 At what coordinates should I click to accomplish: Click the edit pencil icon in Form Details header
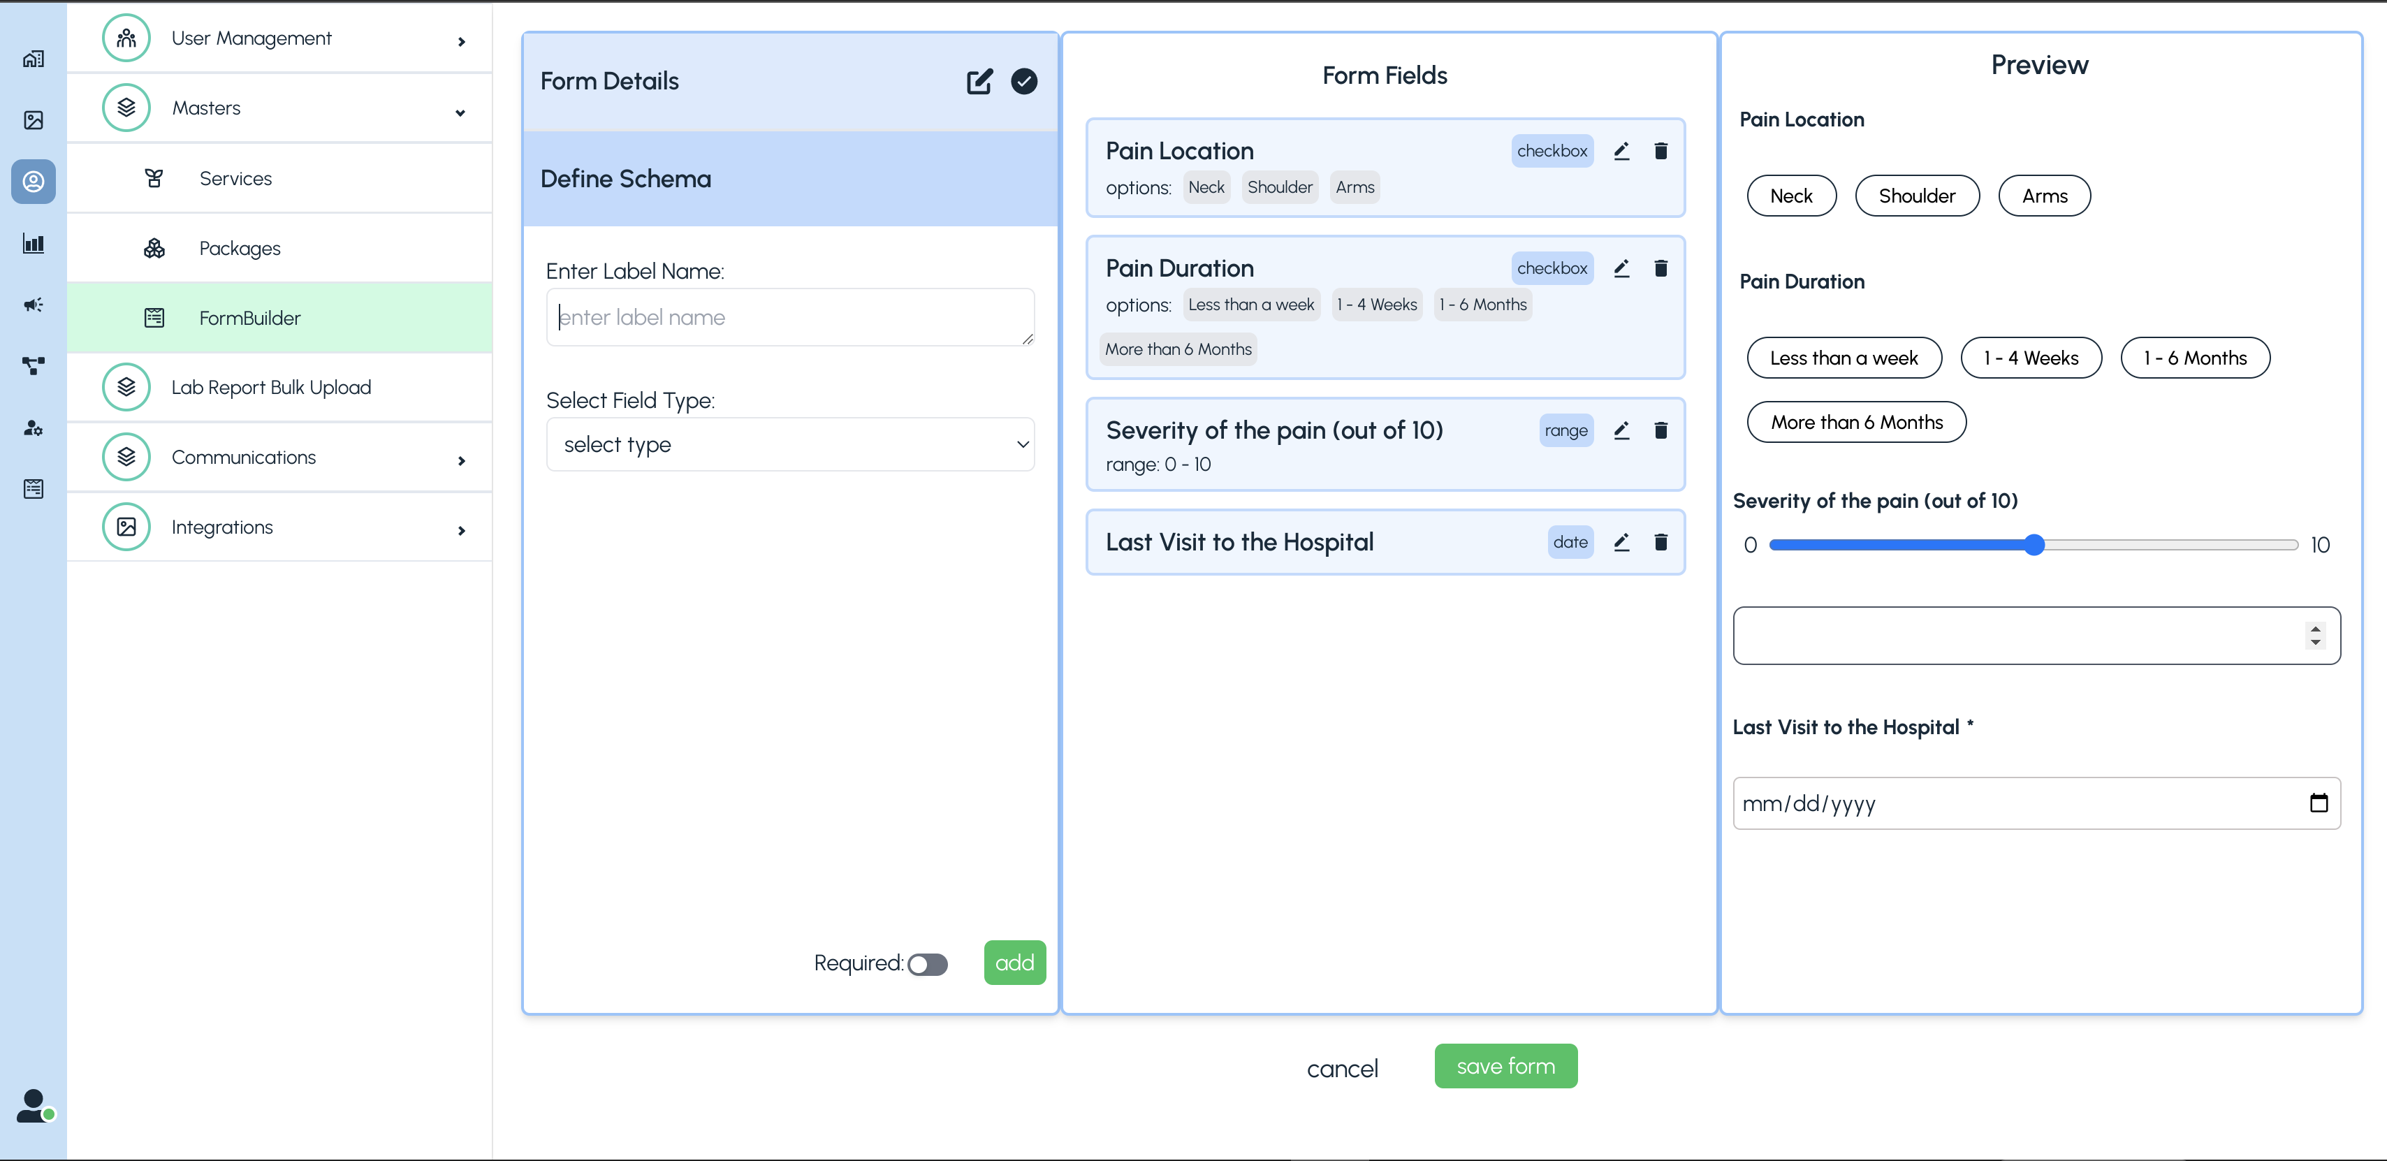[x=979, y=82]
